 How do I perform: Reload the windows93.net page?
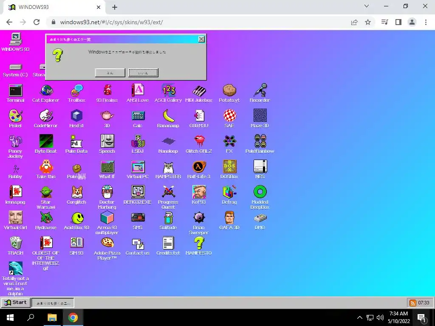pyautogui.click(x=37, y=22)
